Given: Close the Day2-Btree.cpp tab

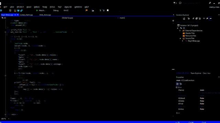Looking at the screenshot, I should tap(18, 15).
